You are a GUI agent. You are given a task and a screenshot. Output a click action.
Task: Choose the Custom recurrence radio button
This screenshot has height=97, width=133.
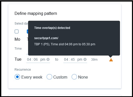pyautogui.click(x=49, y=77)
